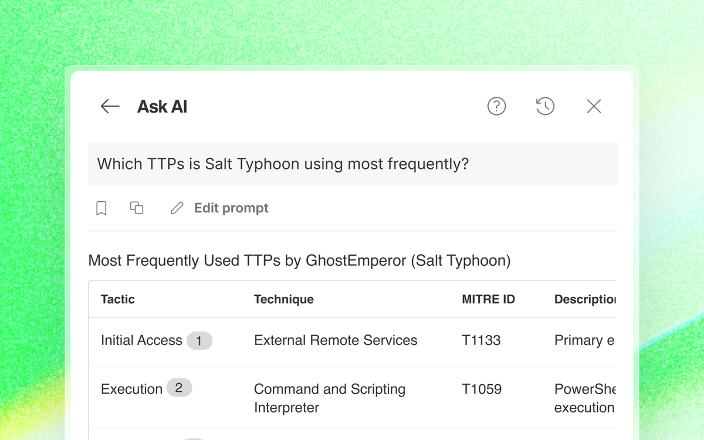
Task: Select the Command and Scripting Interpreter cell
Action: [330, 398]
